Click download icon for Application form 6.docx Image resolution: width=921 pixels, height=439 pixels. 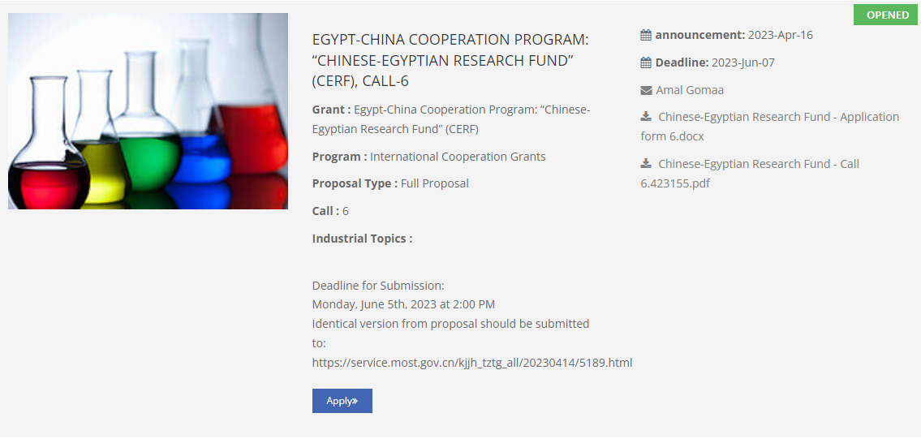pyautogui.click(x=646, y=117)
